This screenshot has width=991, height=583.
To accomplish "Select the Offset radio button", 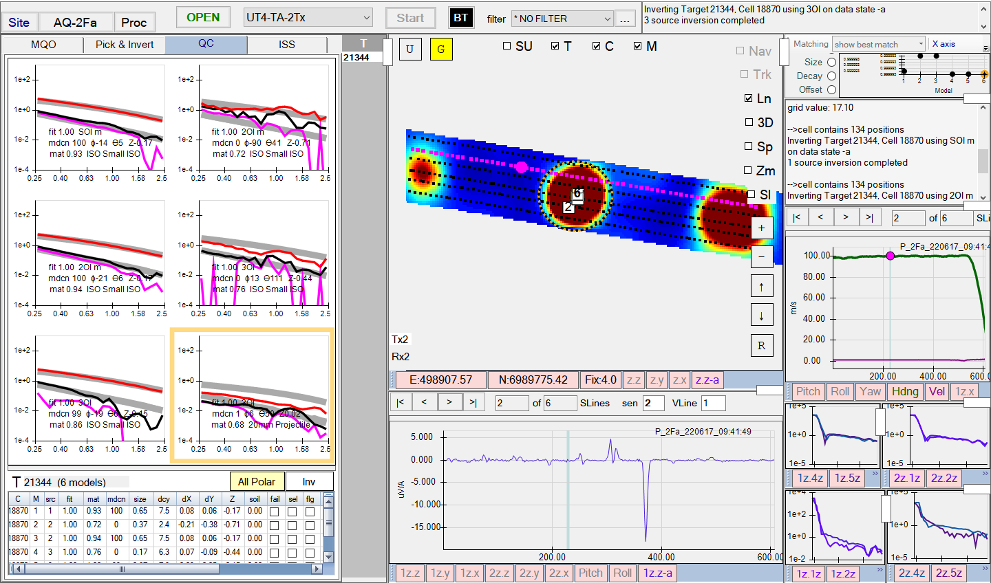I will pos(831,89).
